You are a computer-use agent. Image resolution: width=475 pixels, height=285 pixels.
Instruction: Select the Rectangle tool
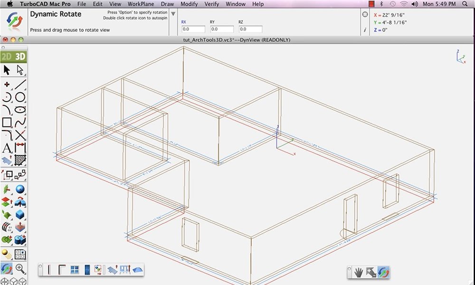(x=7, y=123)
